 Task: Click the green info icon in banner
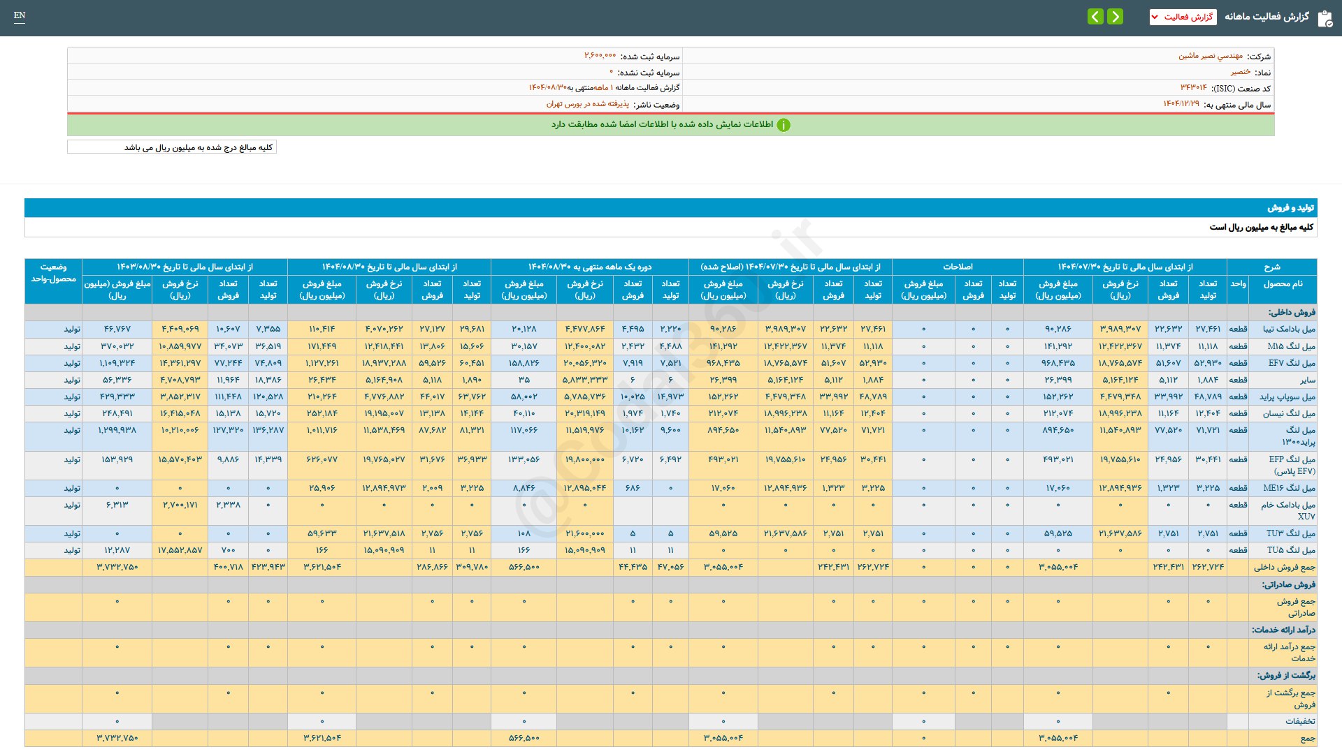[784, 125]
